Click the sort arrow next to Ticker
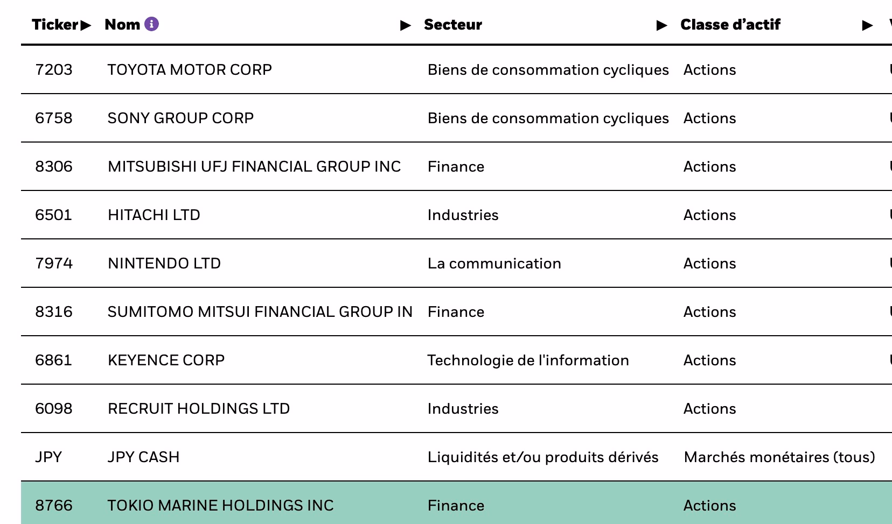 click(x=86, y=25)
